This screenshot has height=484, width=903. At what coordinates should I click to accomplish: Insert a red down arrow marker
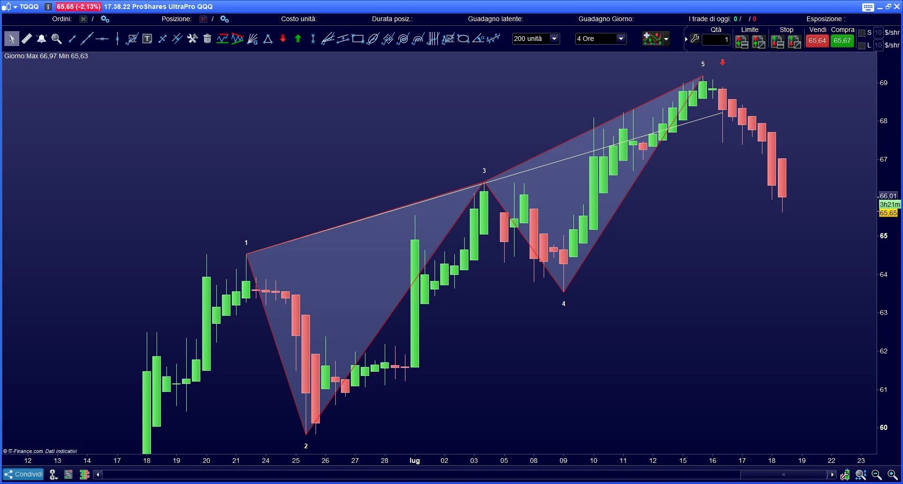pos(283,39)
